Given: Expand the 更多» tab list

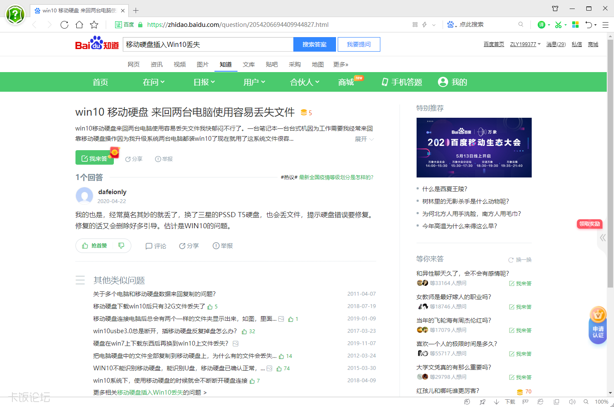Looking at the screenshot, I should click(x=341, y=64).
